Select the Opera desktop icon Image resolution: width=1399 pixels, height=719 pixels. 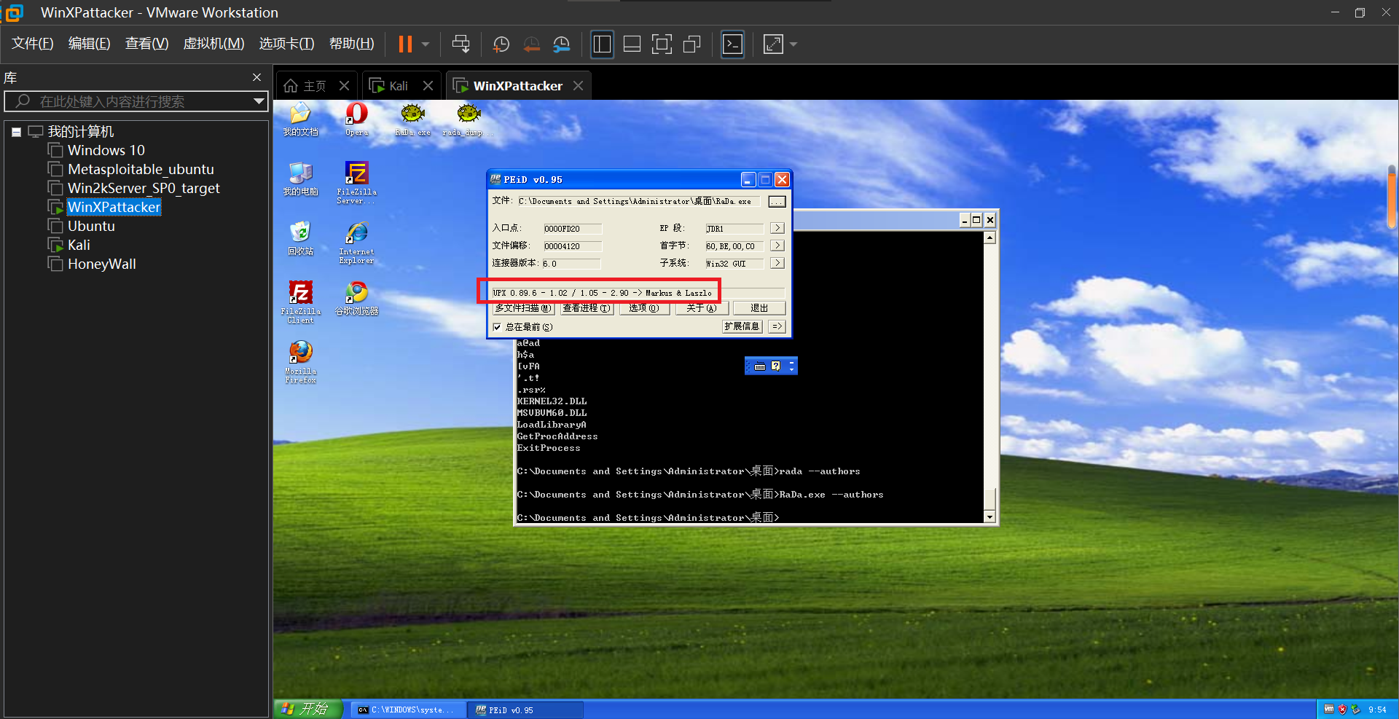click(356, 120)
